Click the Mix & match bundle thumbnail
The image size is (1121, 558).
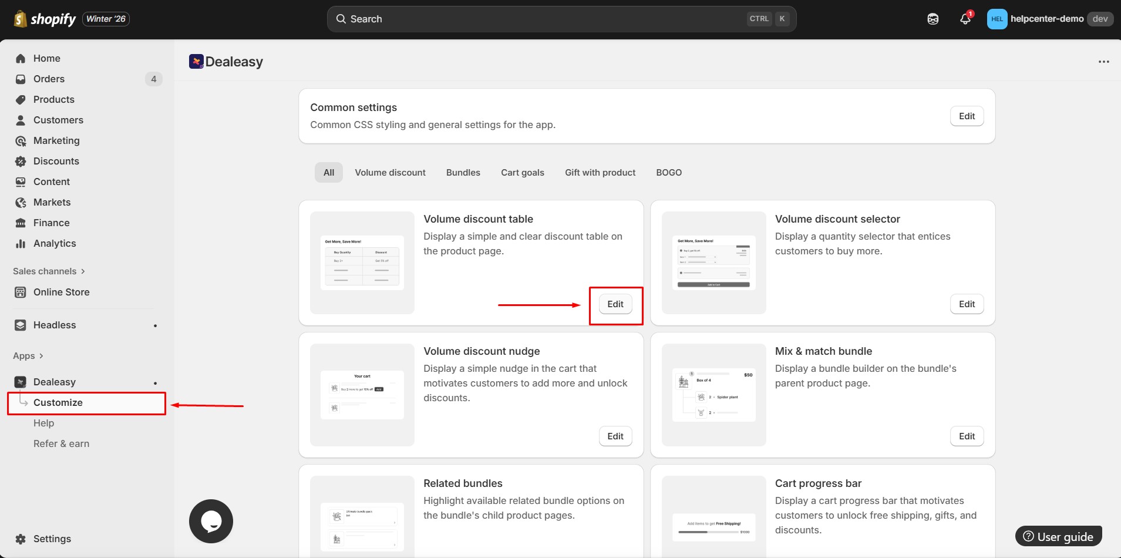pos(713,395)
